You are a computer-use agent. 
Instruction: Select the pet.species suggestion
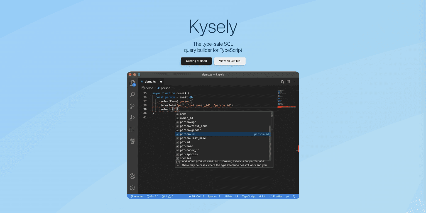click(223, 154)
